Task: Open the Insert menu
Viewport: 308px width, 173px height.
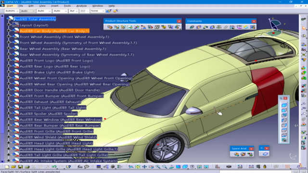Action: [x=54, y=6]
